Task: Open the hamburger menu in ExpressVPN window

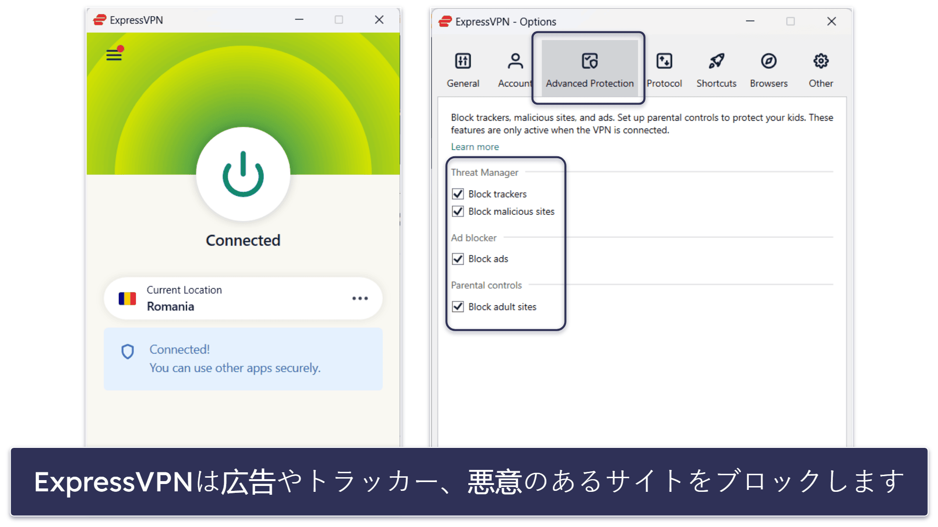Action: pos(114,54)
